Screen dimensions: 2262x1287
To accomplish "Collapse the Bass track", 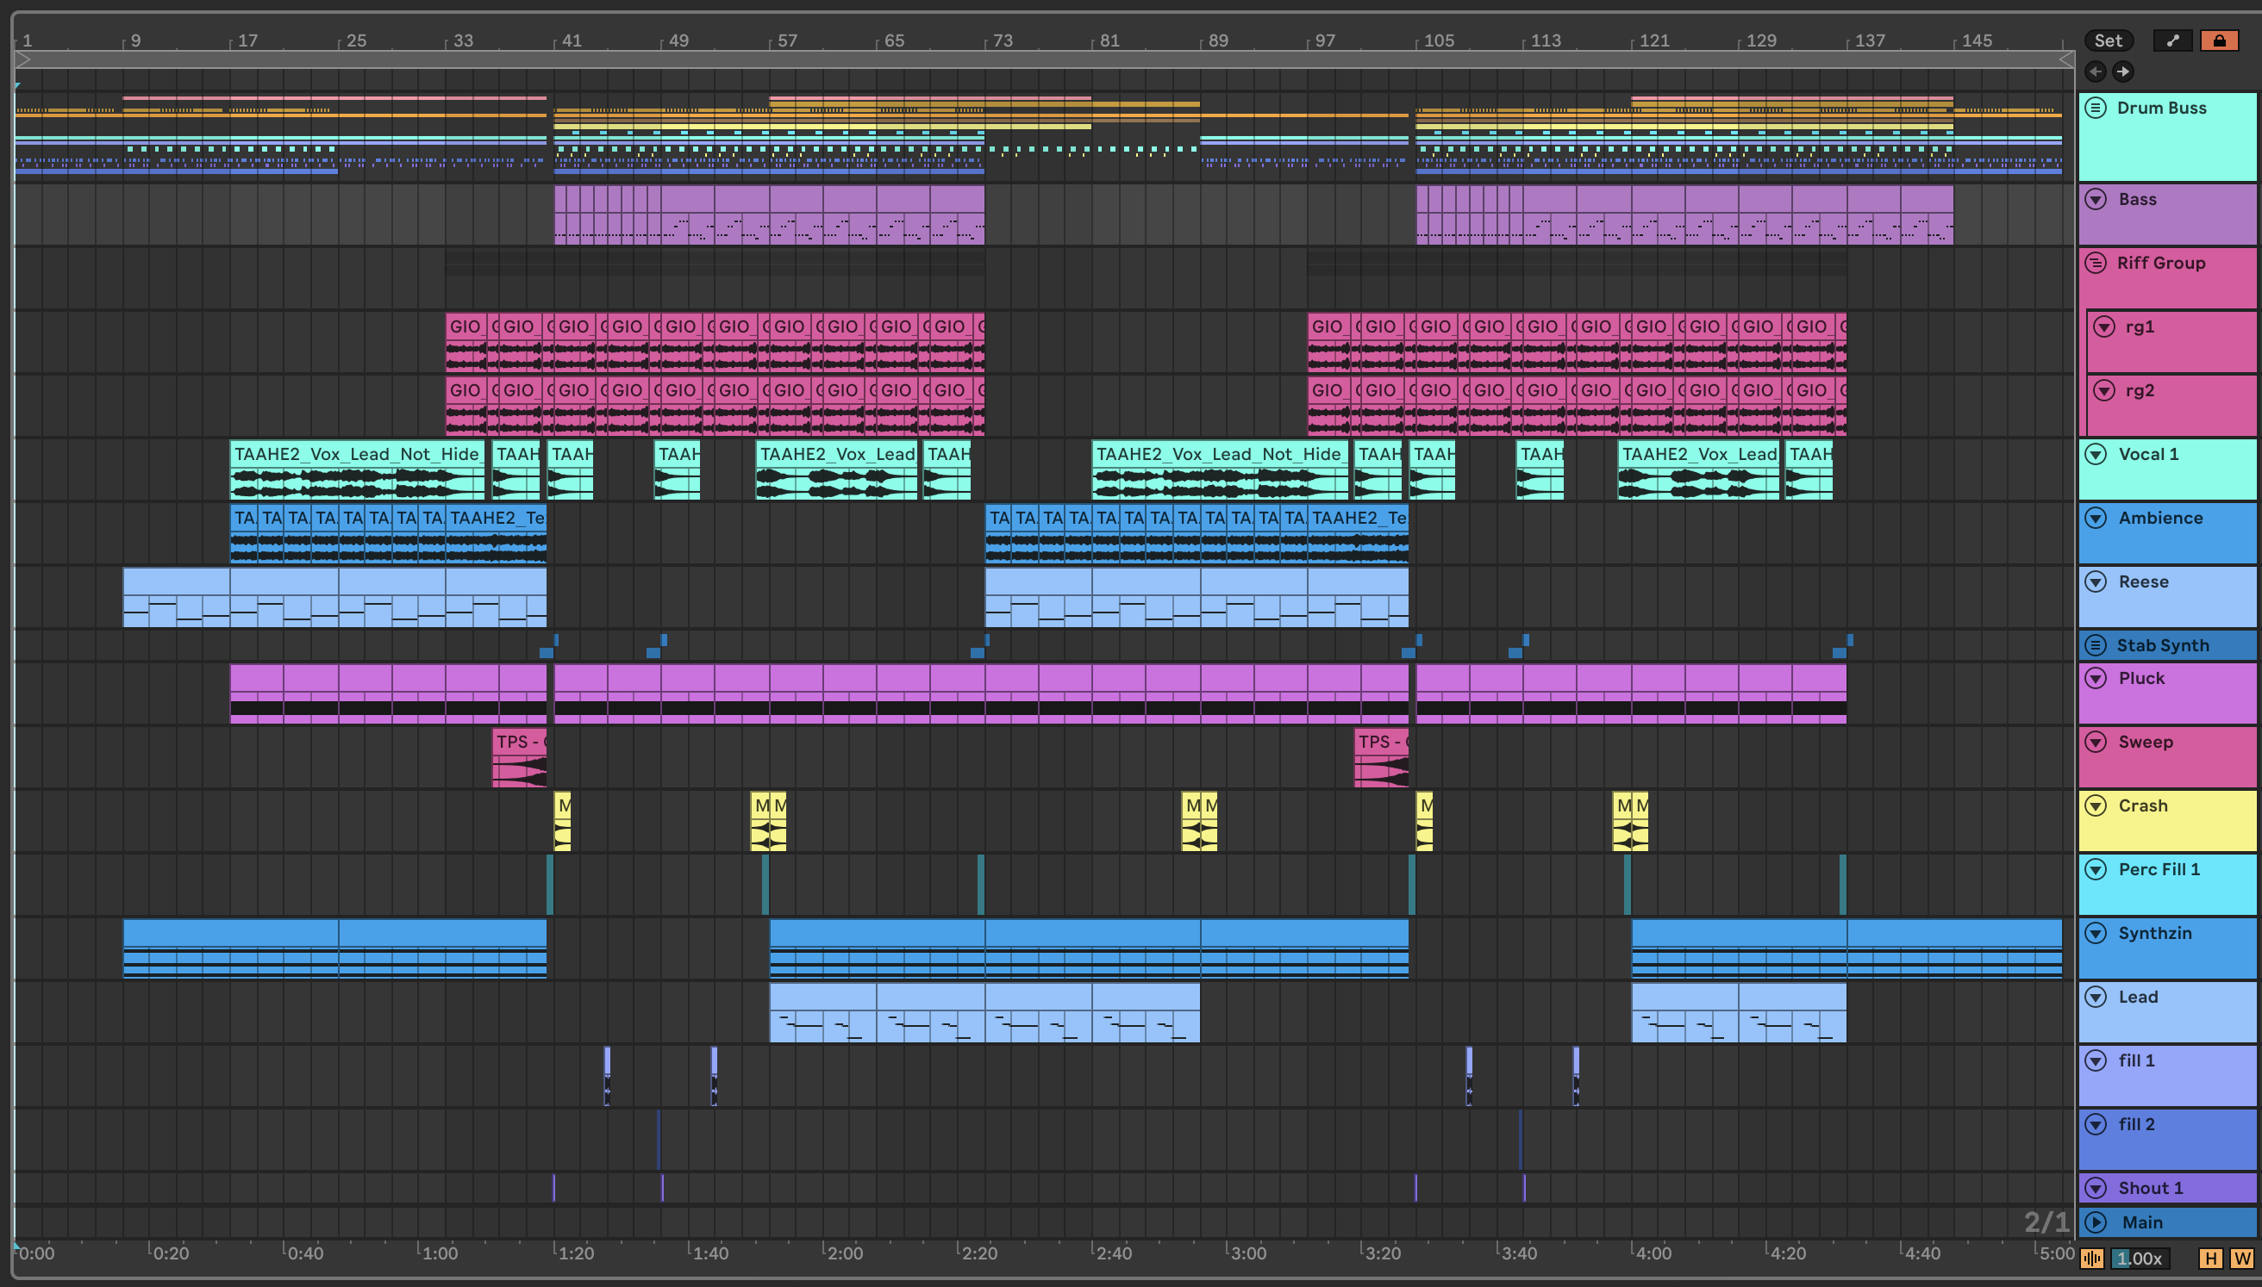I will (x=2095, y=200).
